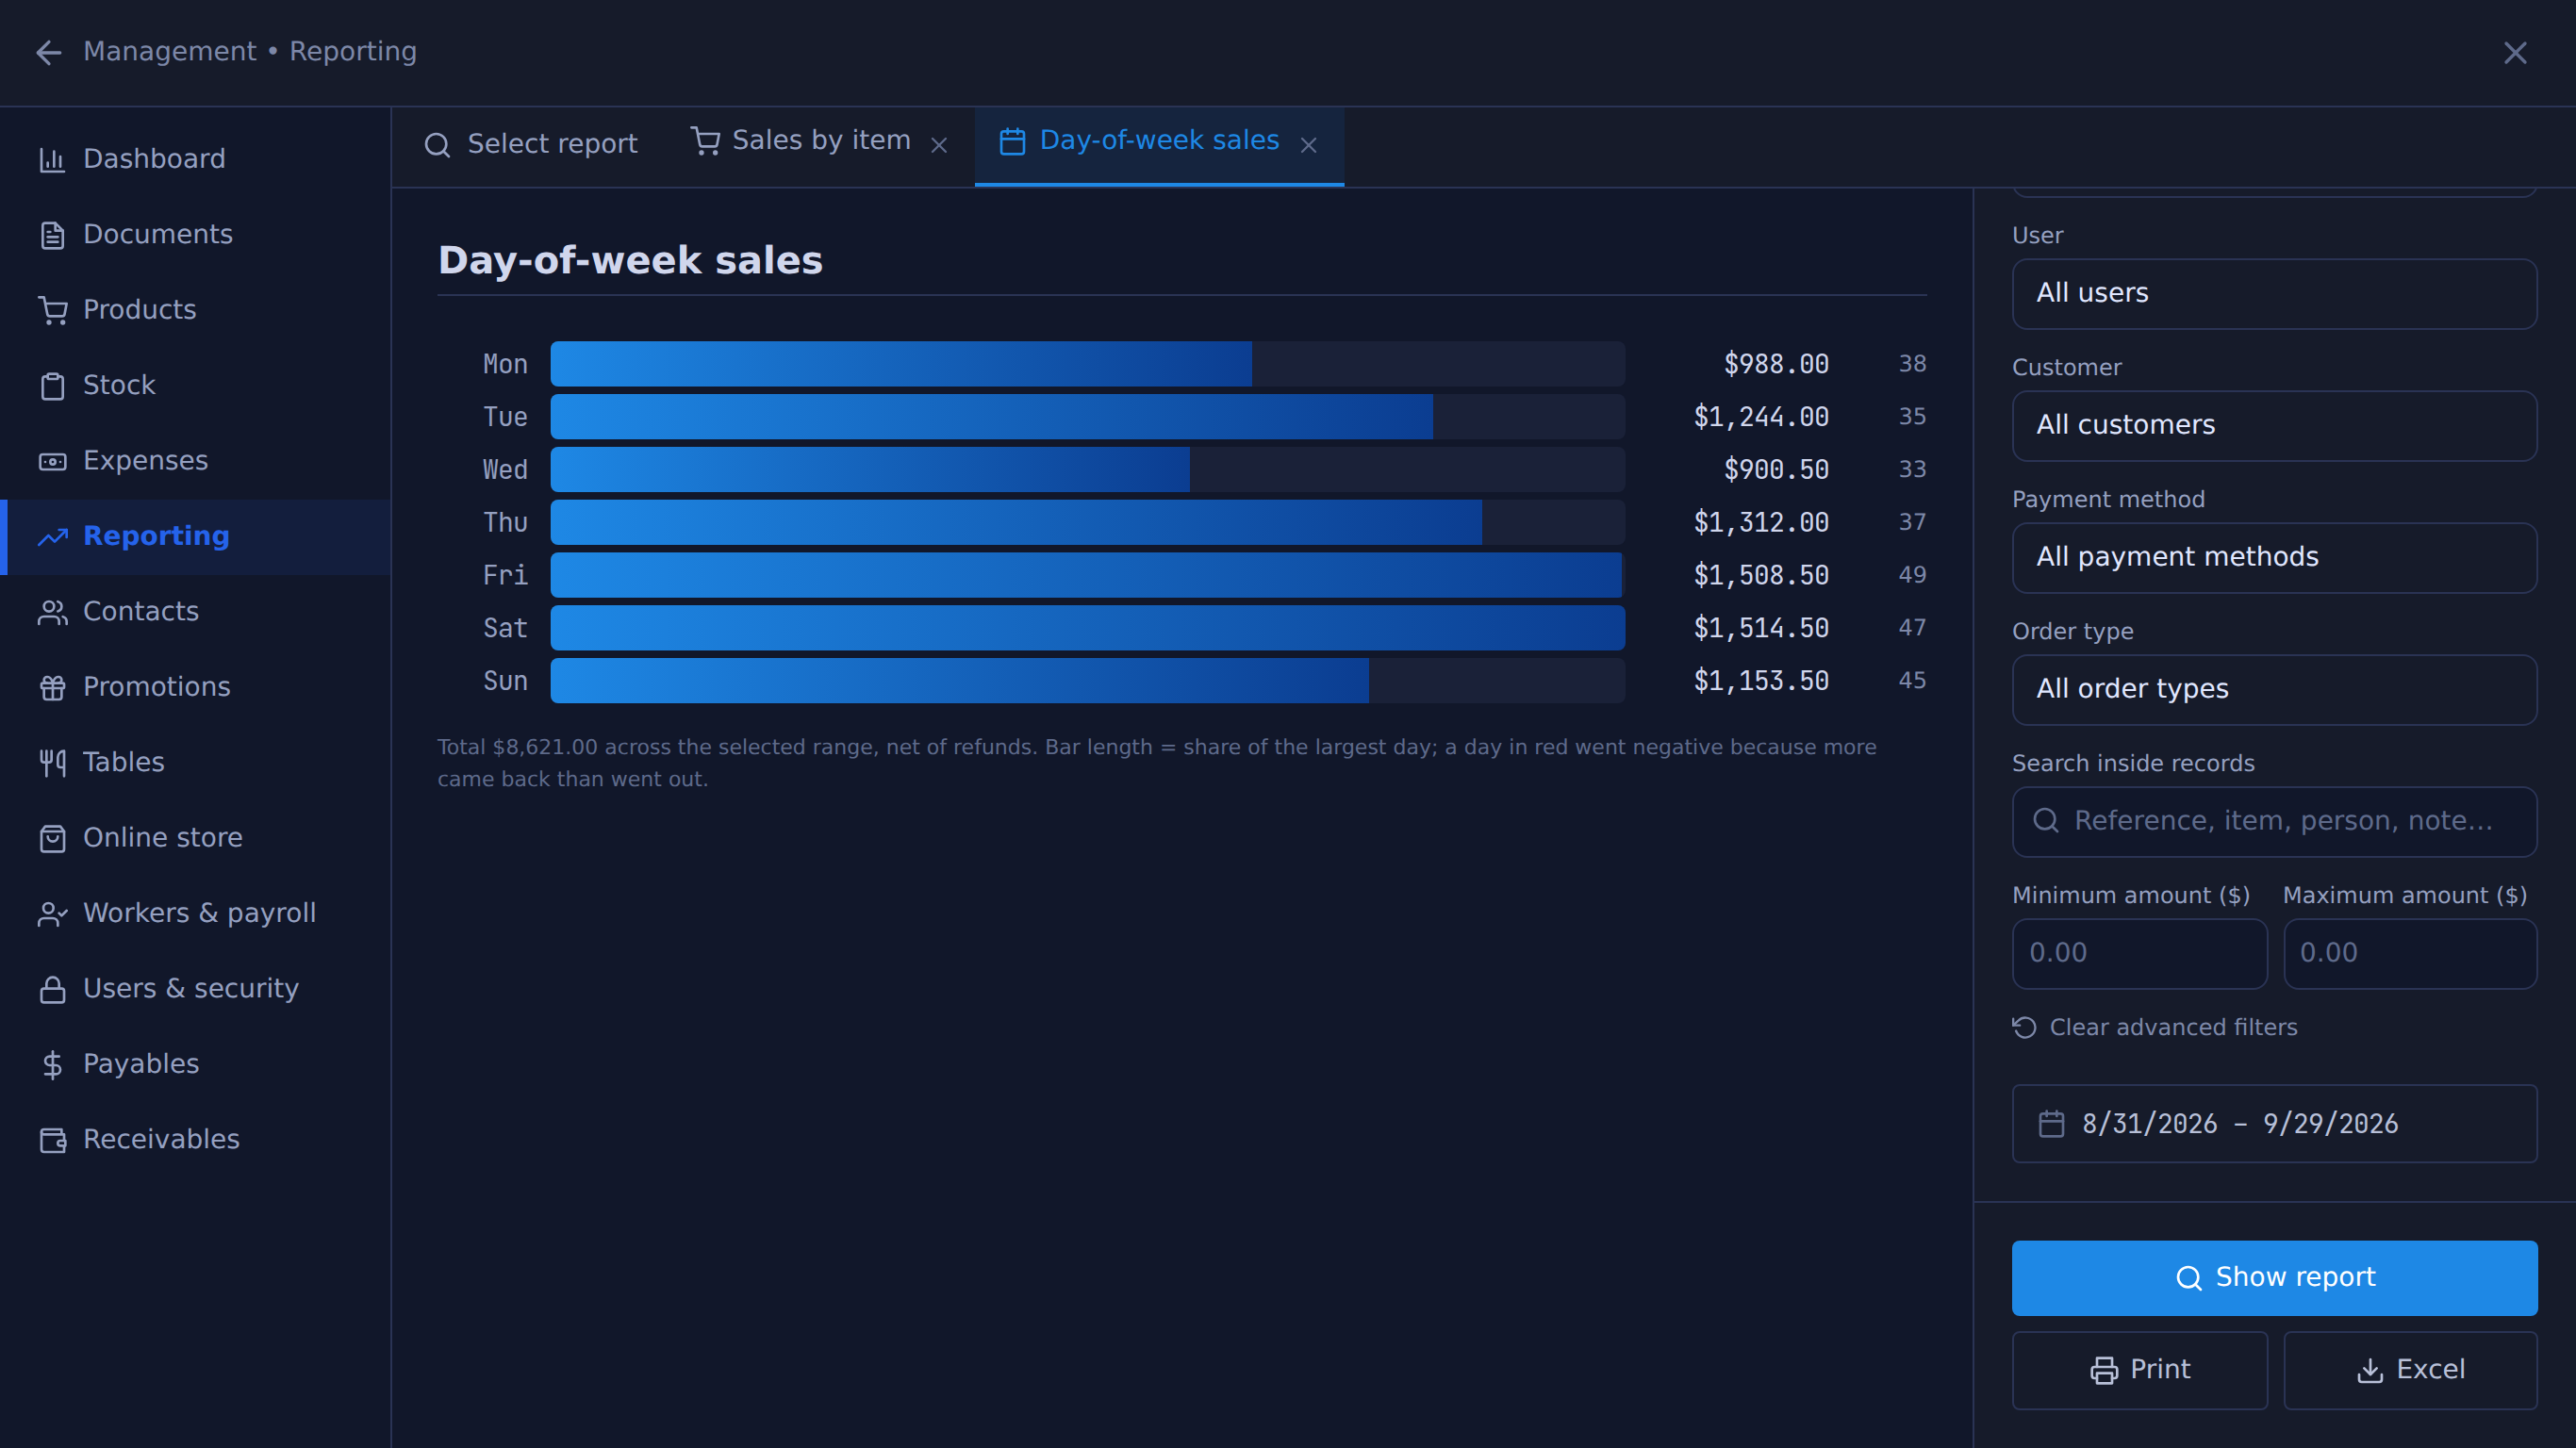Click Clear advanced filters link

2154,1028
